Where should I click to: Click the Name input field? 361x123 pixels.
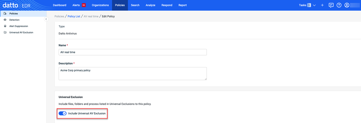[x=133, y=52]
